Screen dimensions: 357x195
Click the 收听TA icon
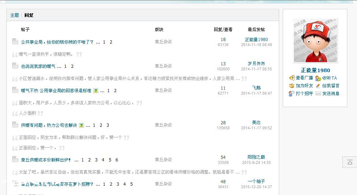[x=318, y=78]
